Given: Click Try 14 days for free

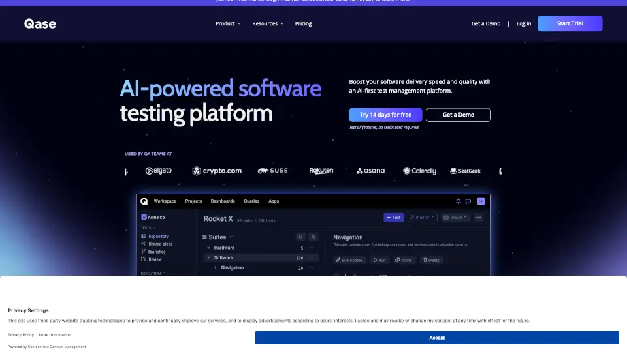Looking at the screenshot, I should coord(385,115).
